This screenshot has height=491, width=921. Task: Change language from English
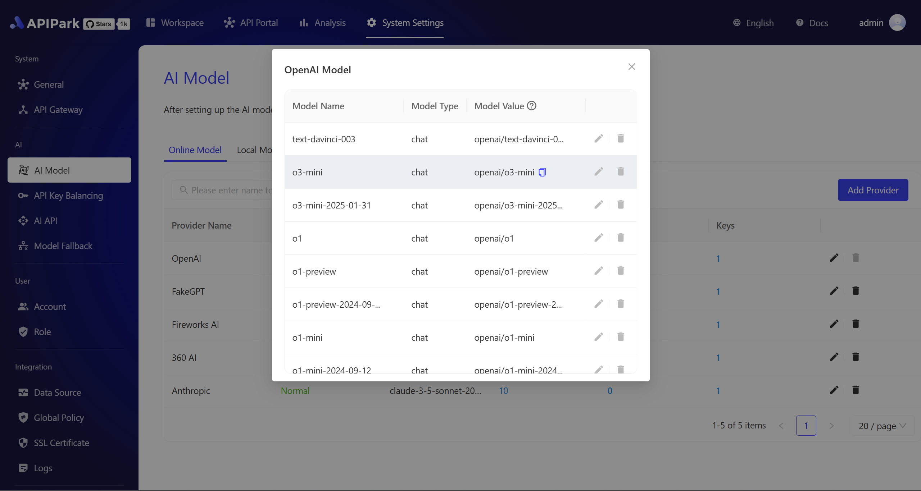pos(753,23)
